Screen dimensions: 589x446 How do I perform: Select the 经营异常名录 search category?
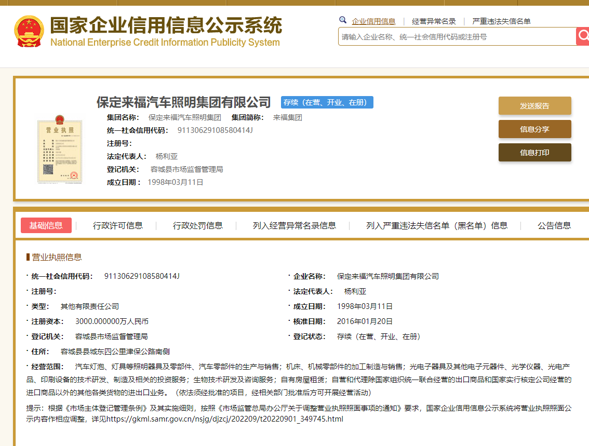click(434, 21)
